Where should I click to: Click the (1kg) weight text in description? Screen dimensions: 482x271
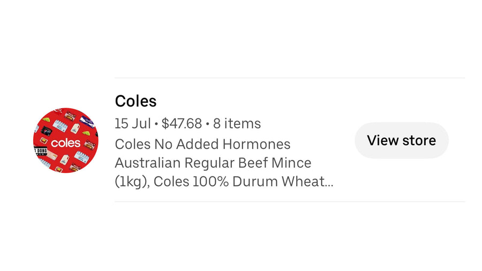(x=132, y=182)
